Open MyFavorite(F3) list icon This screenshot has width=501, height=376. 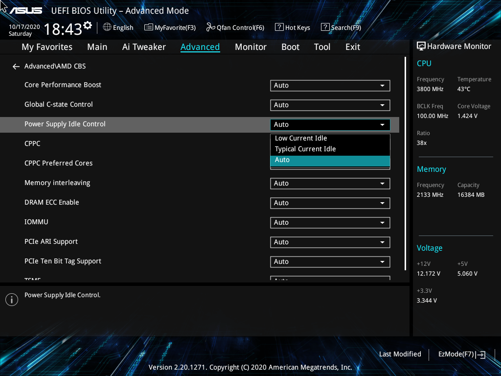pos(149,27)
